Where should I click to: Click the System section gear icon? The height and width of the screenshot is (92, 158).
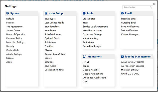[x=8, y=13]
